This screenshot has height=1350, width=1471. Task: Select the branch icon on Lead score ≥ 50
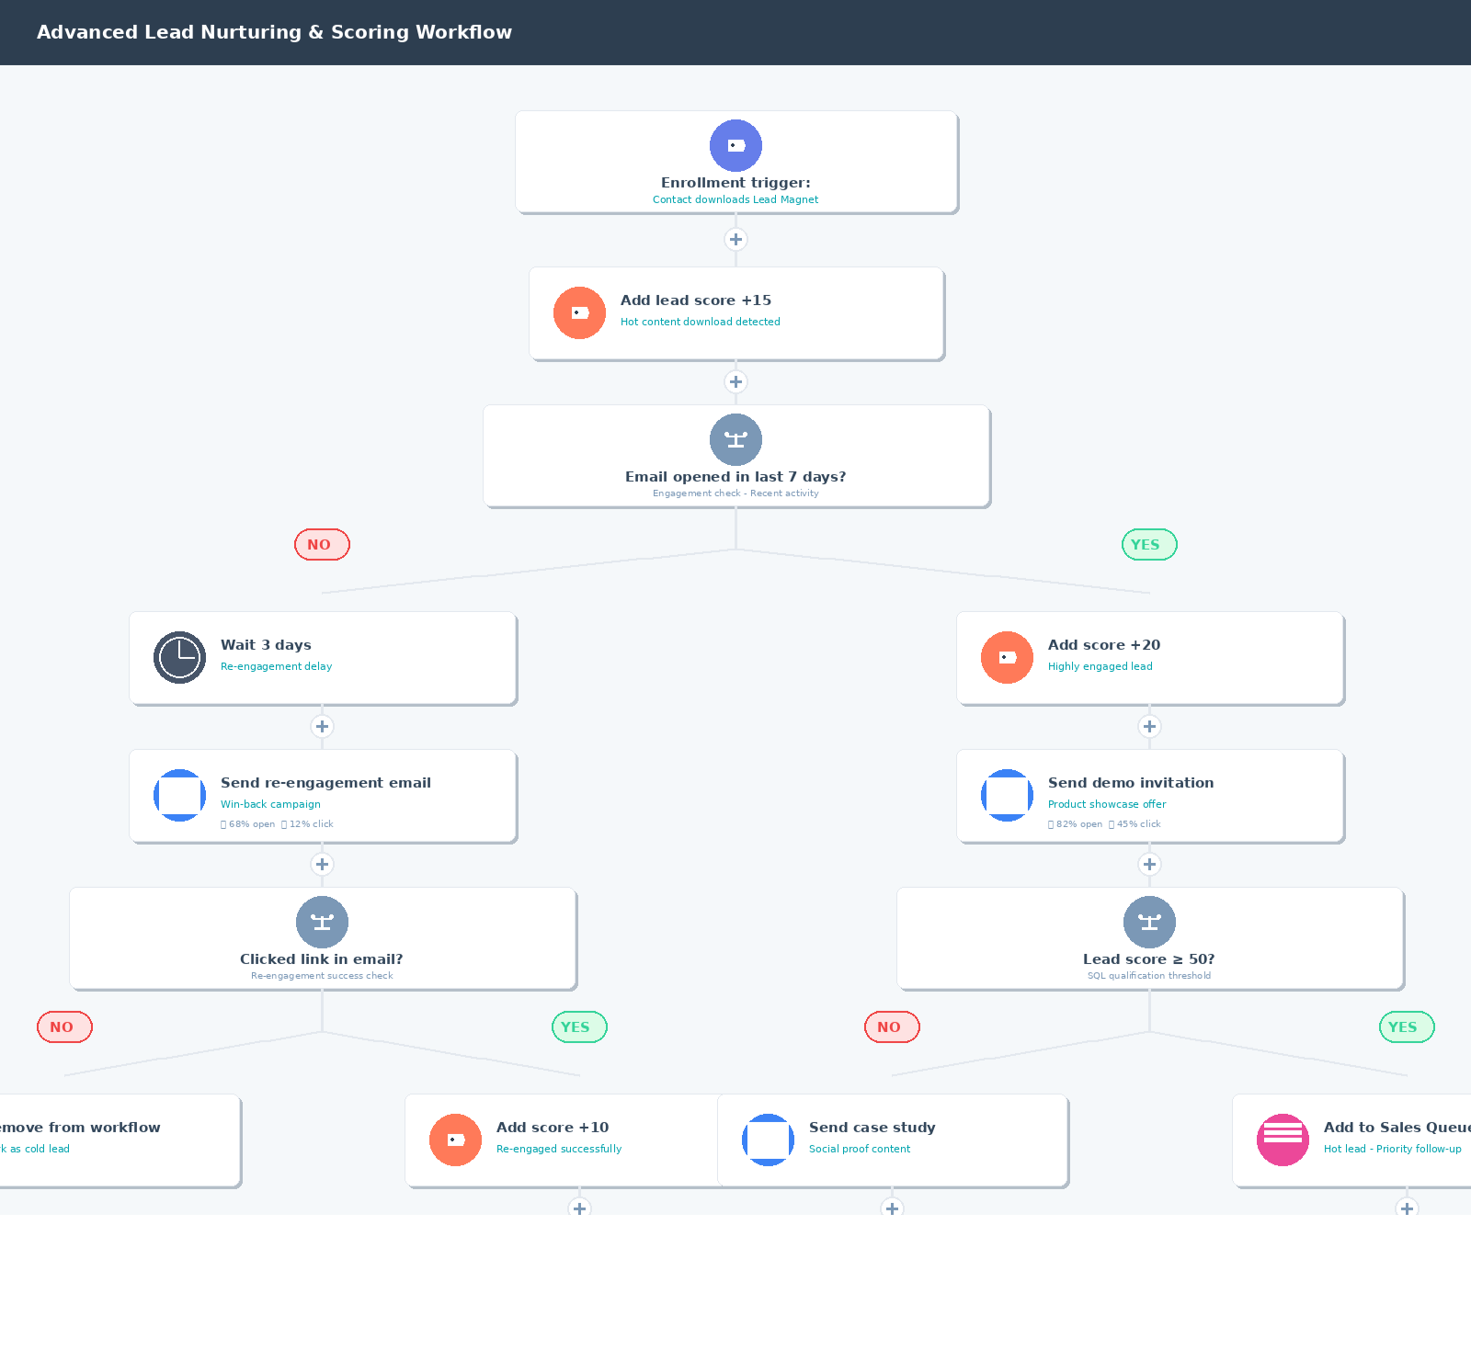[1149, 922]
